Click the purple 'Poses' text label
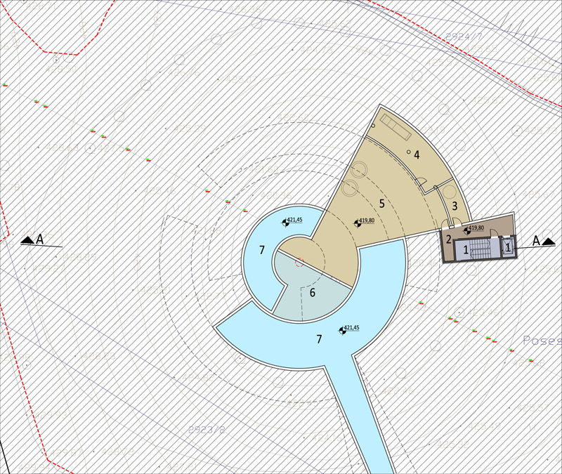 [542, 341]
